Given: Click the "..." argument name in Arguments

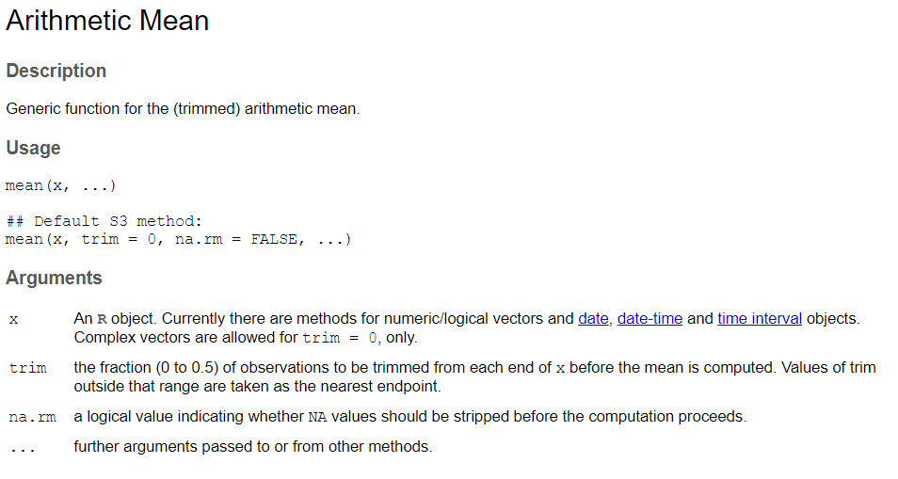Looking at the screenshot, I should tap(22, 448).
